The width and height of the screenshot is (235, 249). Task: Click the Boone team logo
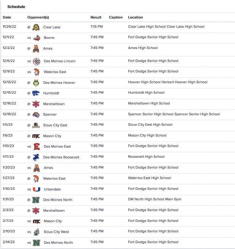(37, 38)
